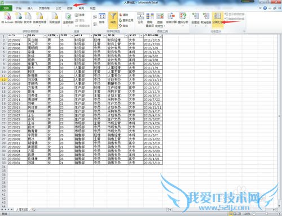This screenshot has height=216, width=282.
Task: Click row header 33
Action: [x=3, y=163]
